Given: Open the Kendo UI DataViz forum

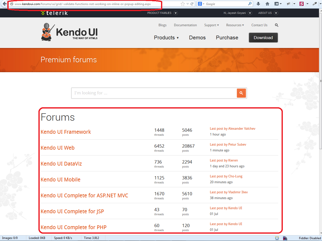Looking at the screenshot, I should coord(61,164).
